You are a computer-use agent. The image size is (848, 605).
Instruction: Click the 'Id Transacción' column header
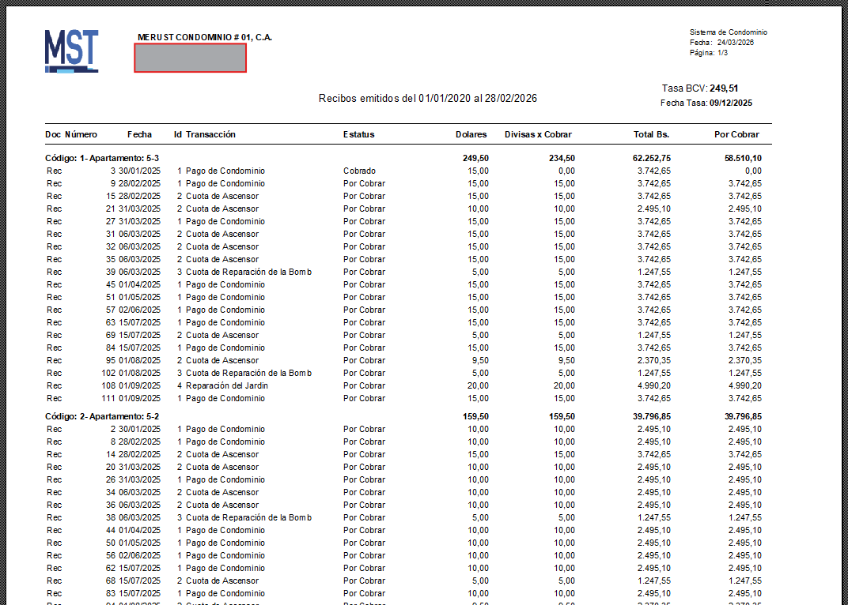coord(205,134)
